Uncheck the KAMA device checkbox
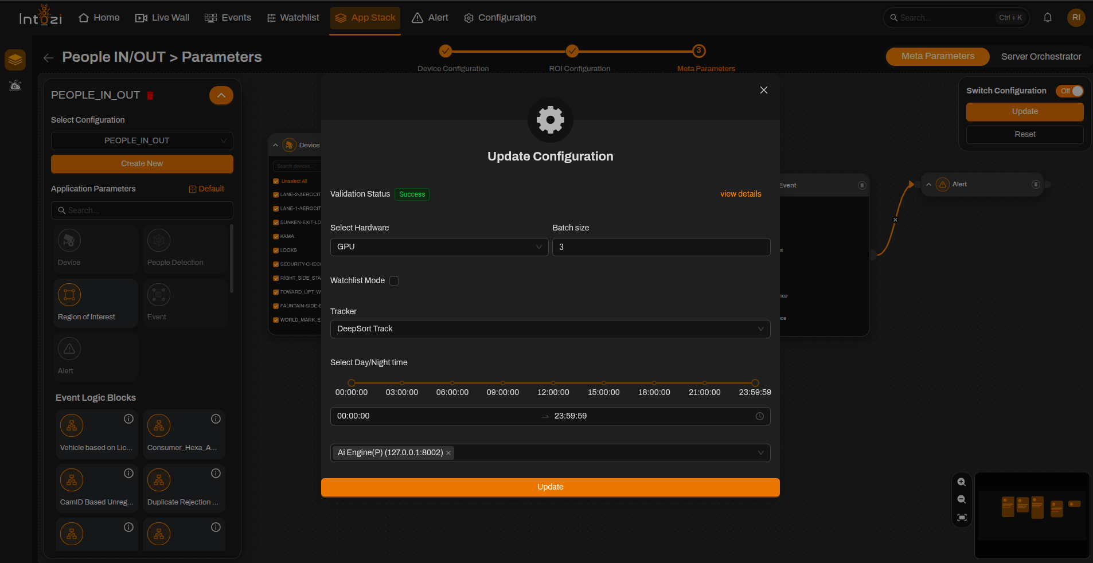The width and height of the screenshot is (1093, 563). click(276, 236)
